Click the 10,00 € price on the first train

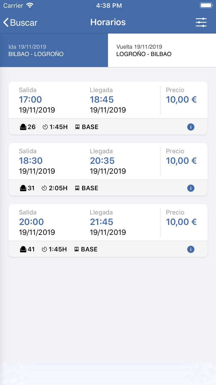tap(181, 100)
